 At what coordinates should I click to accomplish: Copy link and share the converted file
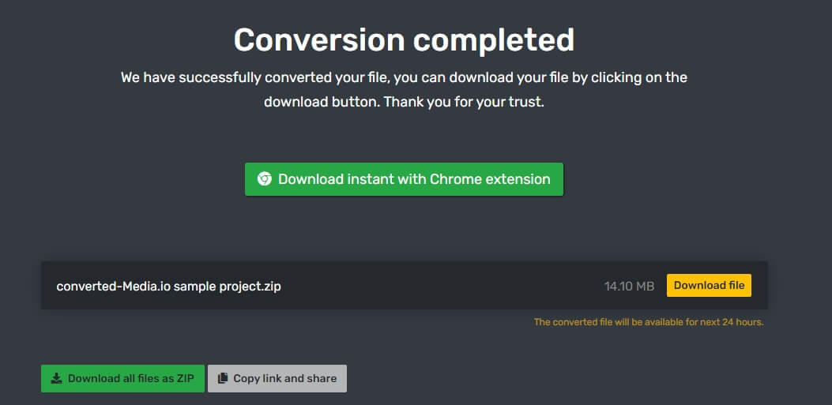point(277,378)
